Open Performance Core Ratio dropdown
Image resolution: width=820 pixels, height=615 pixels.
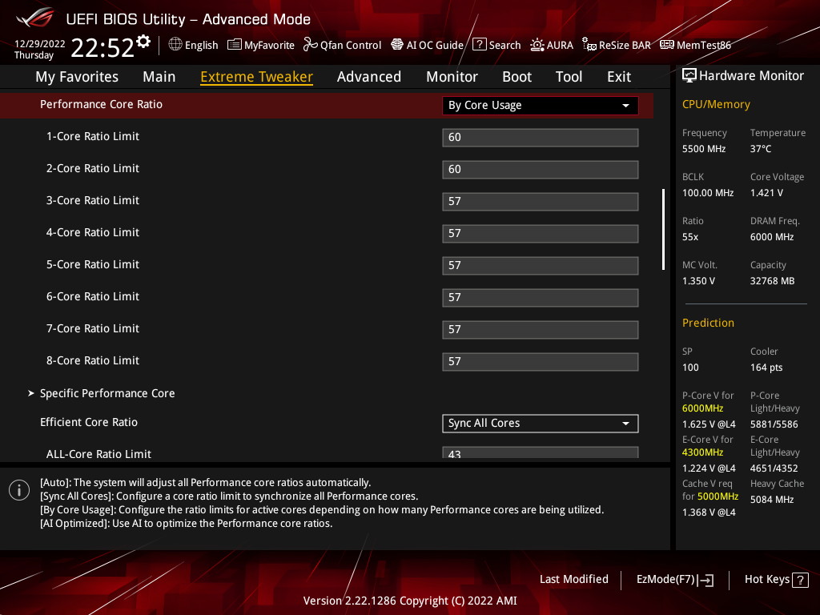coord(540,105)
